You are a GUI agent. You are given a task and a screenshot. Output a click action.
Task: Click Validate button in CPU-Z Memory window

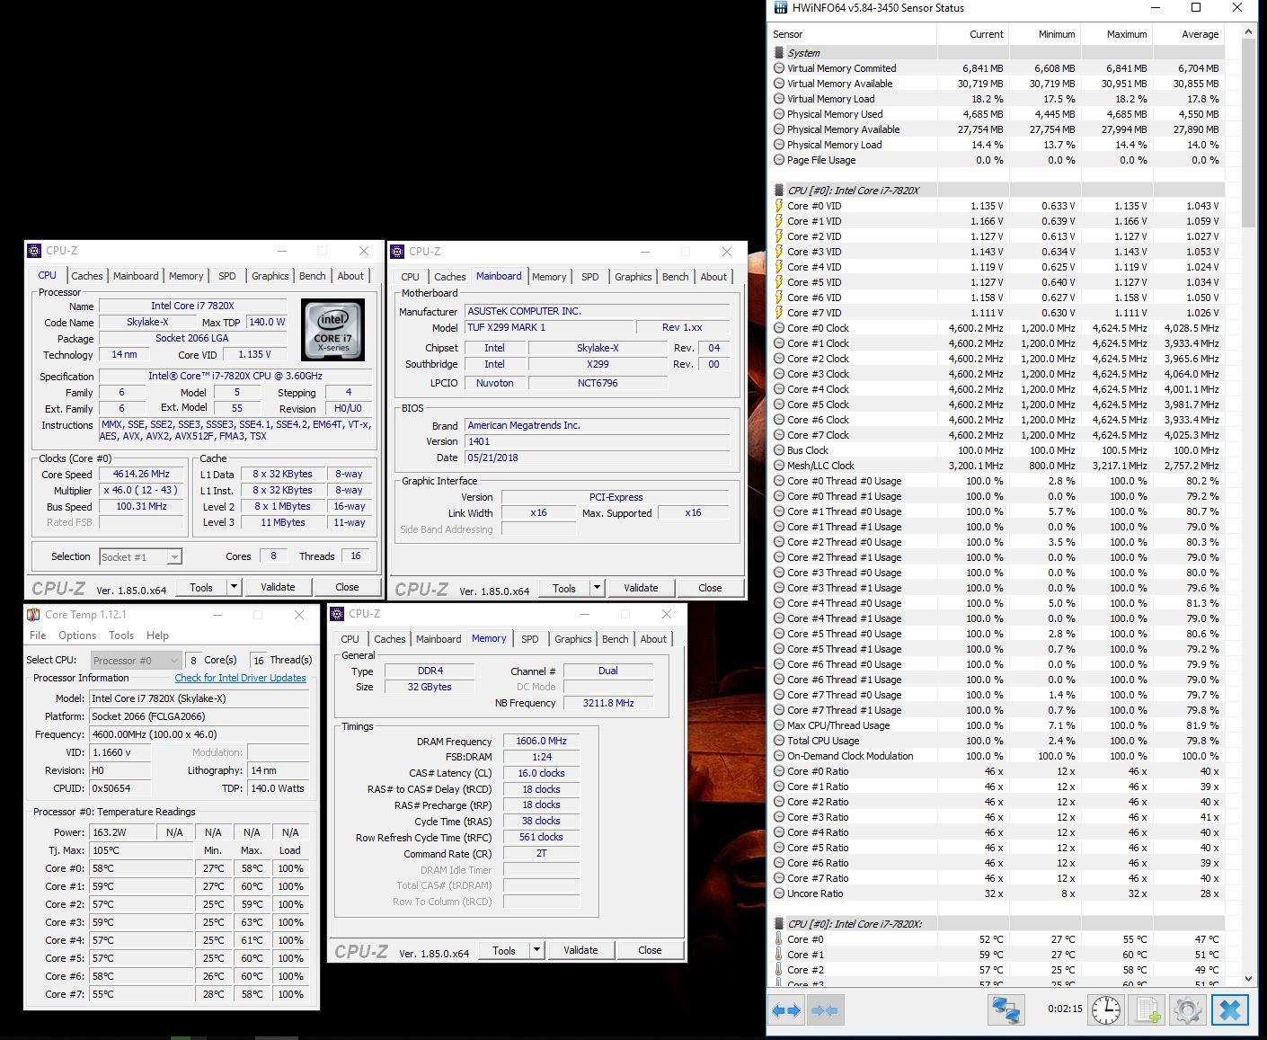point(580,950)
